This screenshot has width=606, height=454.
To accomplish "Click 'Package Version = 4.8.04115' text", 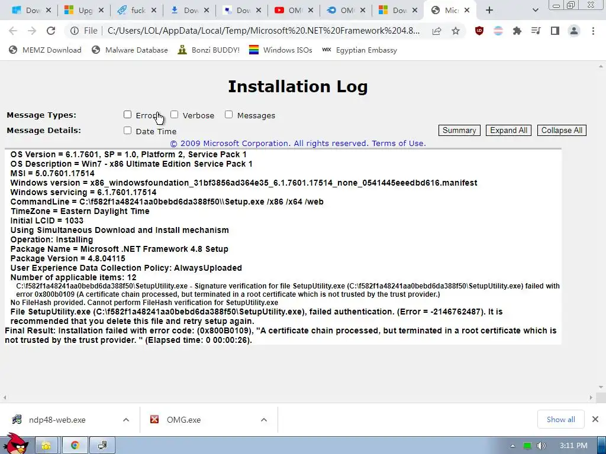I will point(67,259).
